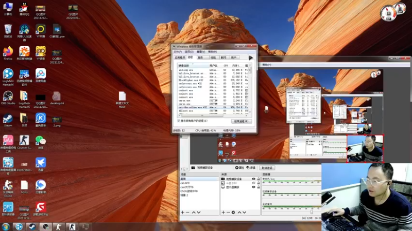Viewport: 412px width, 231px height.
Task: Open Tencent QQ desktop shortcut
Action: coord(24,8)
